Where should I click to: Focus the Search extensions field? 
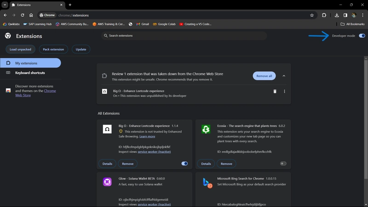coord(184,36)
